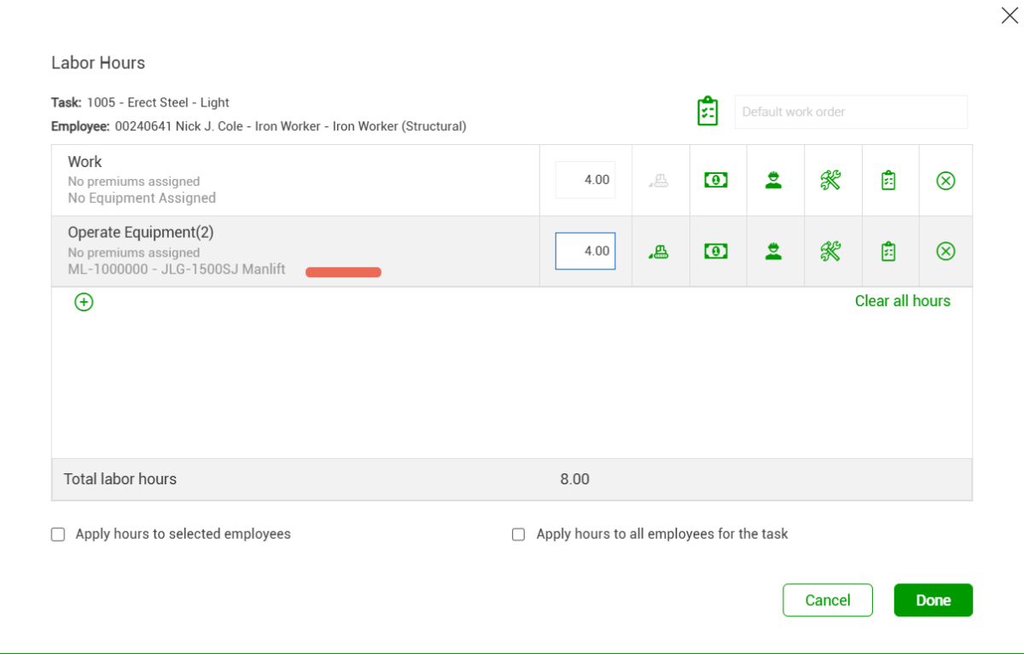
Task: Click Clear all hours link
Action: tap(902, 301)
